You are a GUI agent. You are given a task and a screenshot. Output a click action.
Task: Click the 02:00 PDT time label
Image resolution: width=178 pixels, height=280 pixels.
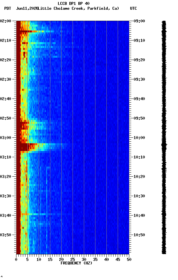click(5, 21)
